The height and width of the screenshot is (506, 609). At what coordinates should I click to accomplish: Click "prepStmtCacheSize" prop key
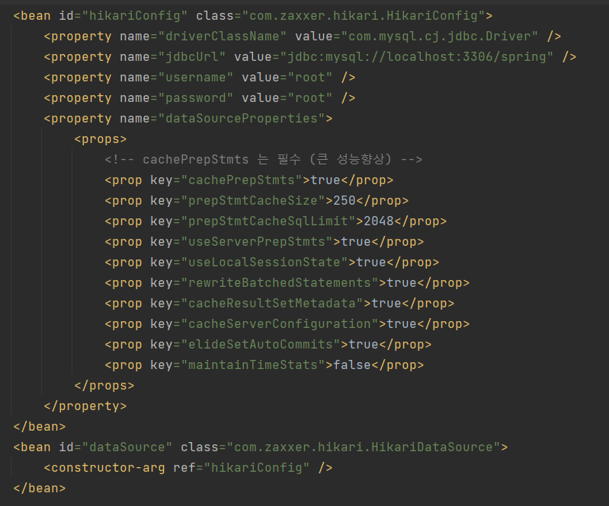point(253,201)
